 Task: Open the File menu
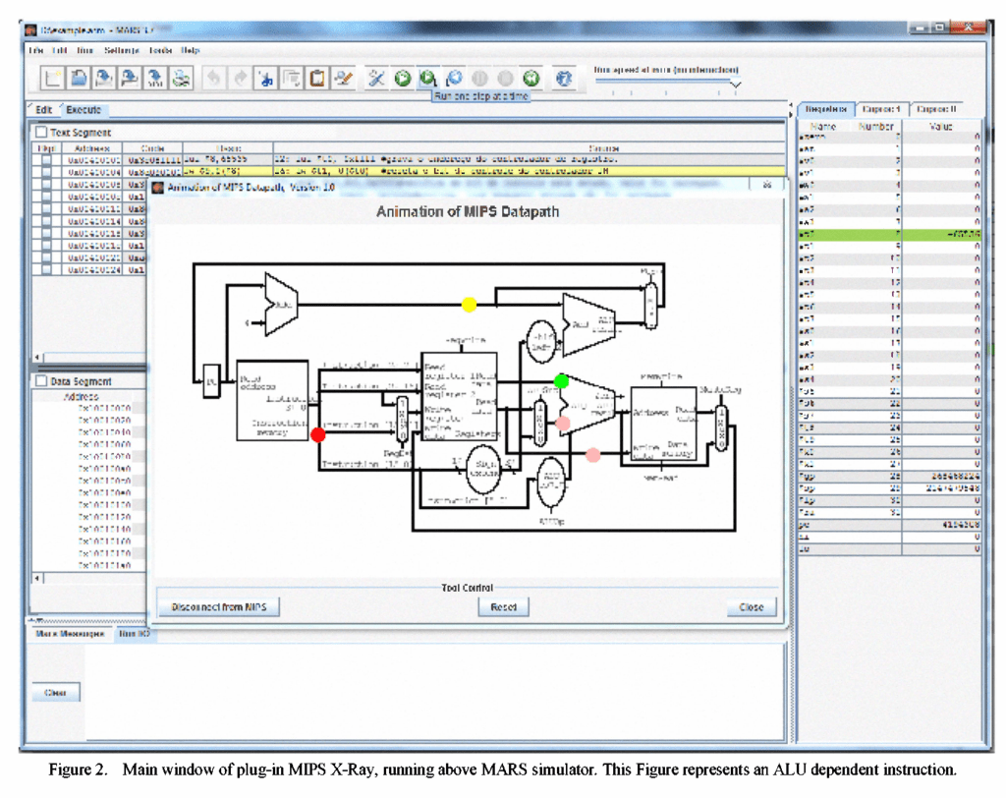[x=36, y=50]
